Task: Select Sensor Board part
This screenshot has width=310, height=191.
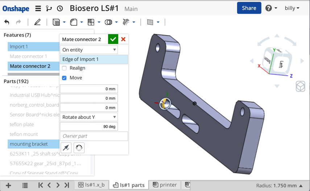Action: 34,115
